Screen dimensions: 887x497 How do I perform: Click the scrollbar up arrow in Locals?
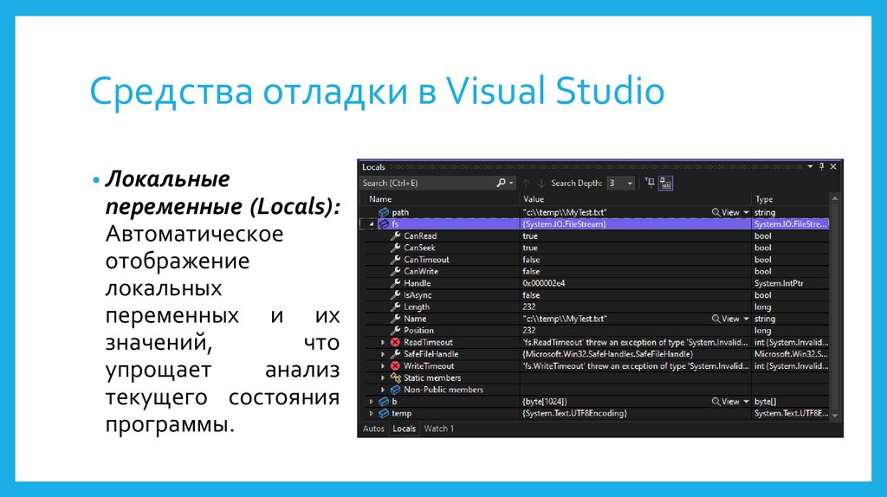tap(835, 198)
